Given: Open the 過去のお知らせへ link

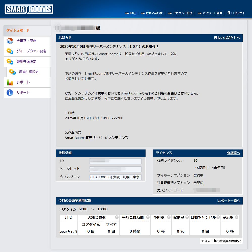Looking at the screenshot, I should [x=227, y=38].
